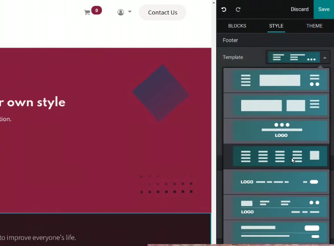This screenshot has height=246, width=334.
Task: Click the diamond shape in the banner
Action: (x=161, y=93)
